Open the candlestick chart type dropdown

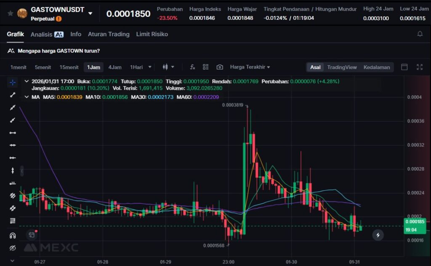pyautogui.click(x=168, y=67)
